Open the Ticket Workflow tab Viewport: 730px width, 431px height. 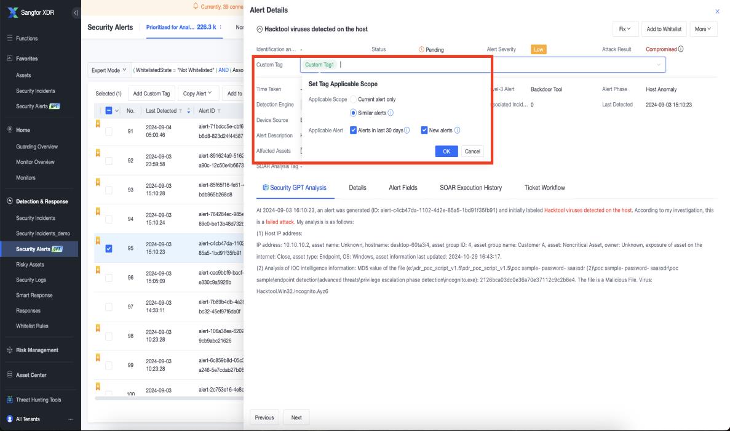coord(545,187)
